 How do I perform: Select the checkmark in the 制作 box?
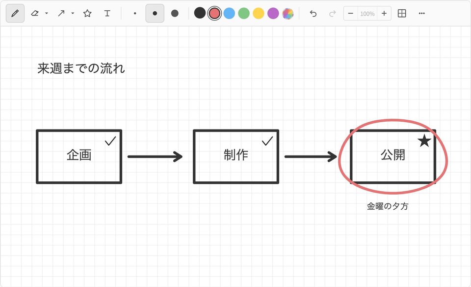(267, 141)
